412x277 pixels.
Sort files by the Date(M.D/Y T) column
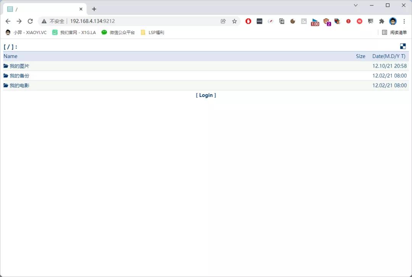click(389, 56)
